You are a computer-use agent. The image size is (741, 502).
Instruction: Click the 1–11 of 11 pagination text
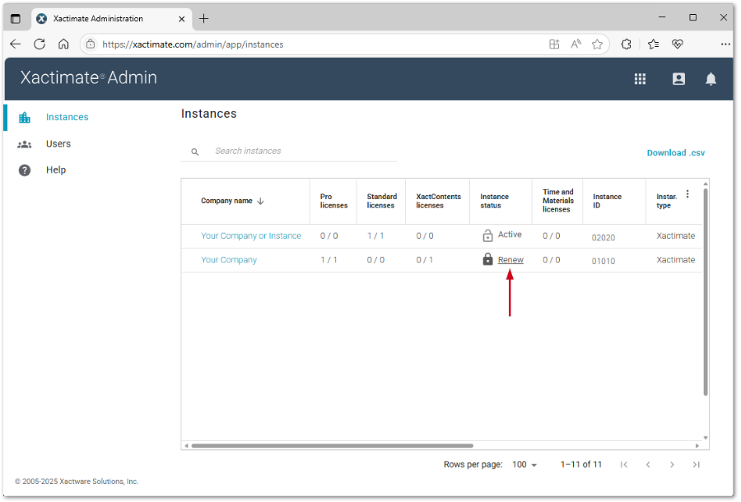point(580,465)
